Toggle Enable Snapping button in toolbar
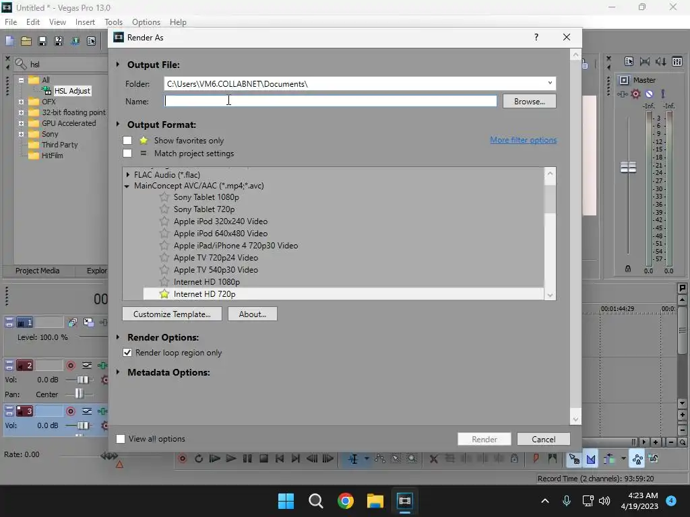The width and height of the screenshot is (690, 517). pos(574,458)
